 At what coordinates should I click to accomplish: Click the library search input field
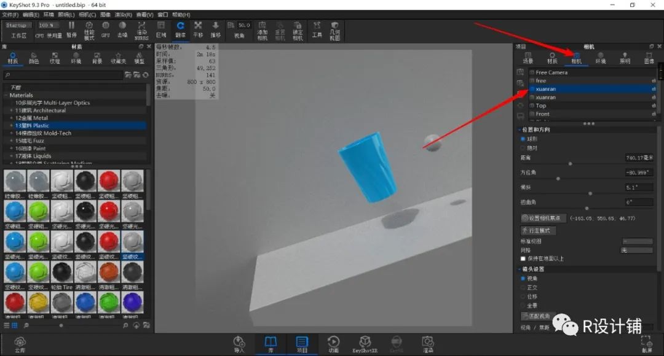point(63,75)
